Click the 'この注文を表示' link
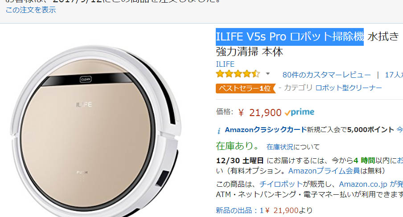Image resolution: width=403 pixels, height=217 pixels. click(31, 10)
